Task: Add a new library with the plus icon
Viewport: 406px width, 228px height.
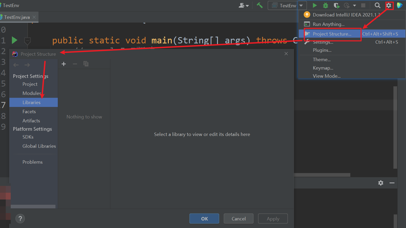Action: (x=64, y=64)
